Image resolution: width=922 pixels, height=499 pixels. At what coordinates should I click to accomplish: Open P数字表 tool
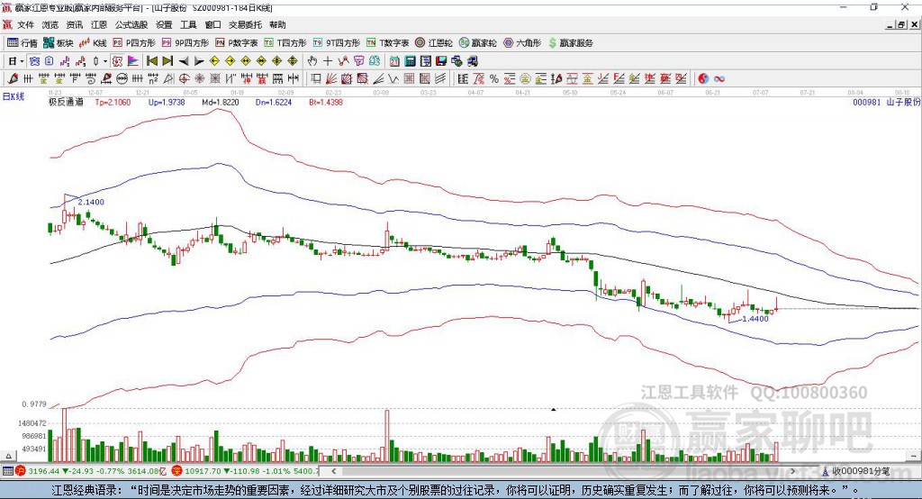237,43
